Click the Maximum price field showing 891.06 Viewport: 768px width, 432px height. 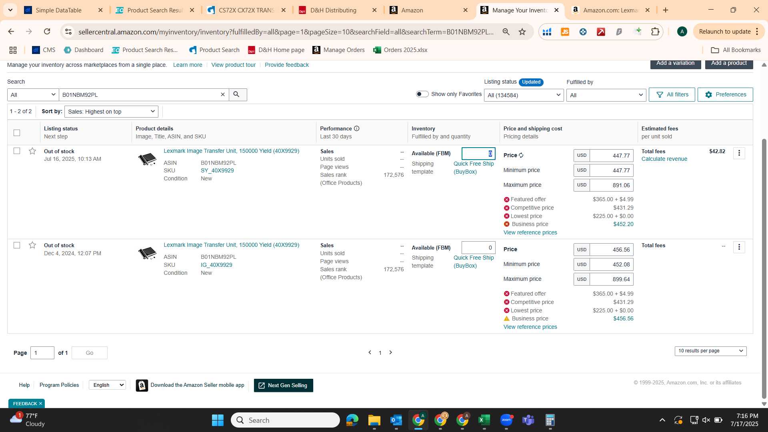point(611,185)
